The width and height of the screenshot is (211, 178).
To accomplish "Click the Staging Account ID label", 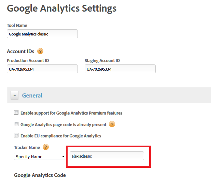I will coord(102,61).
